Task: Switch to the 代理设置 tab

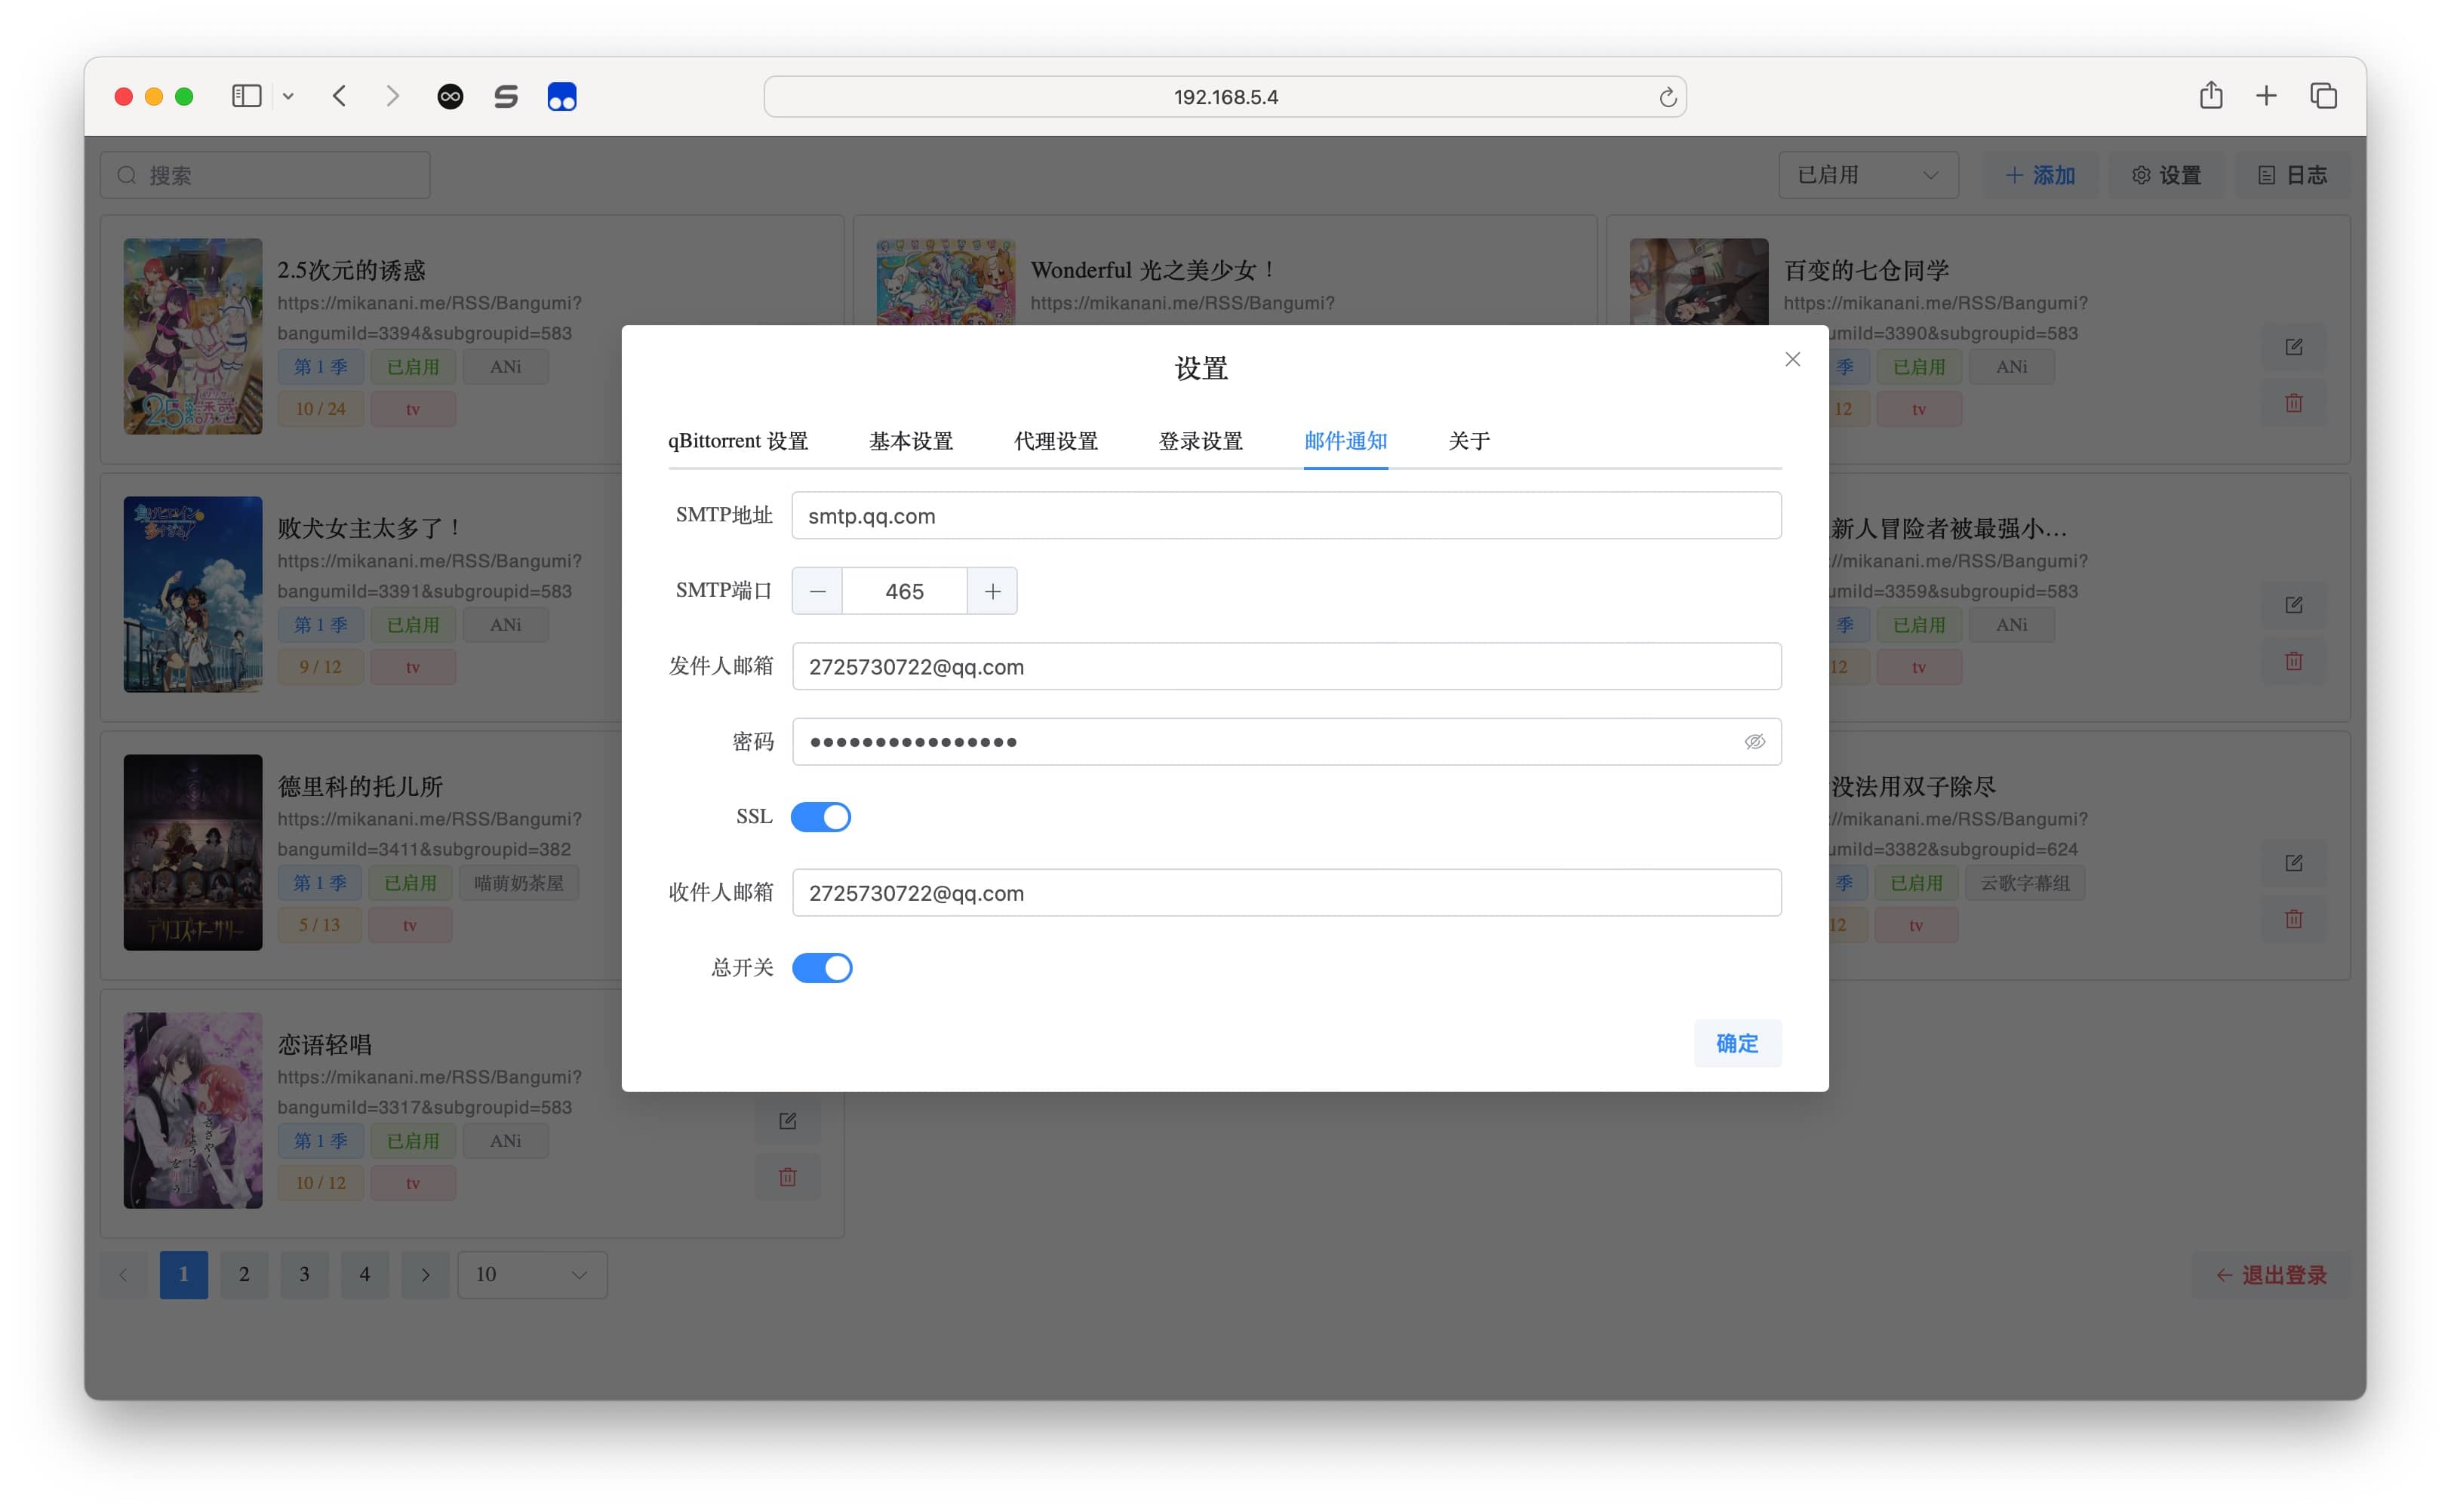Action: pos(1056,441)
